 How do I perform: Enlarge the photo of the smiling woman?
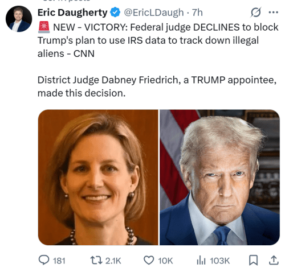[x=98, y=178]
